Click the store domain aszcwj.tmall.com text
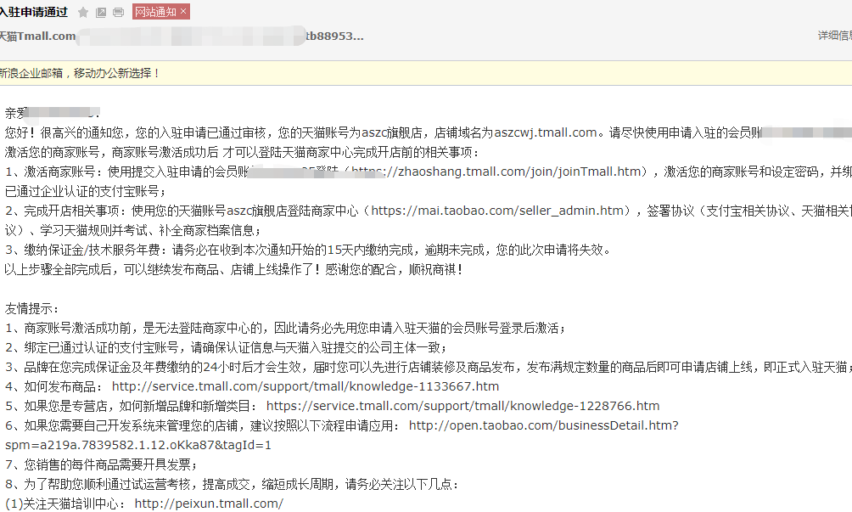This screenshot has width=852, height=512. [x=546, y=132]
